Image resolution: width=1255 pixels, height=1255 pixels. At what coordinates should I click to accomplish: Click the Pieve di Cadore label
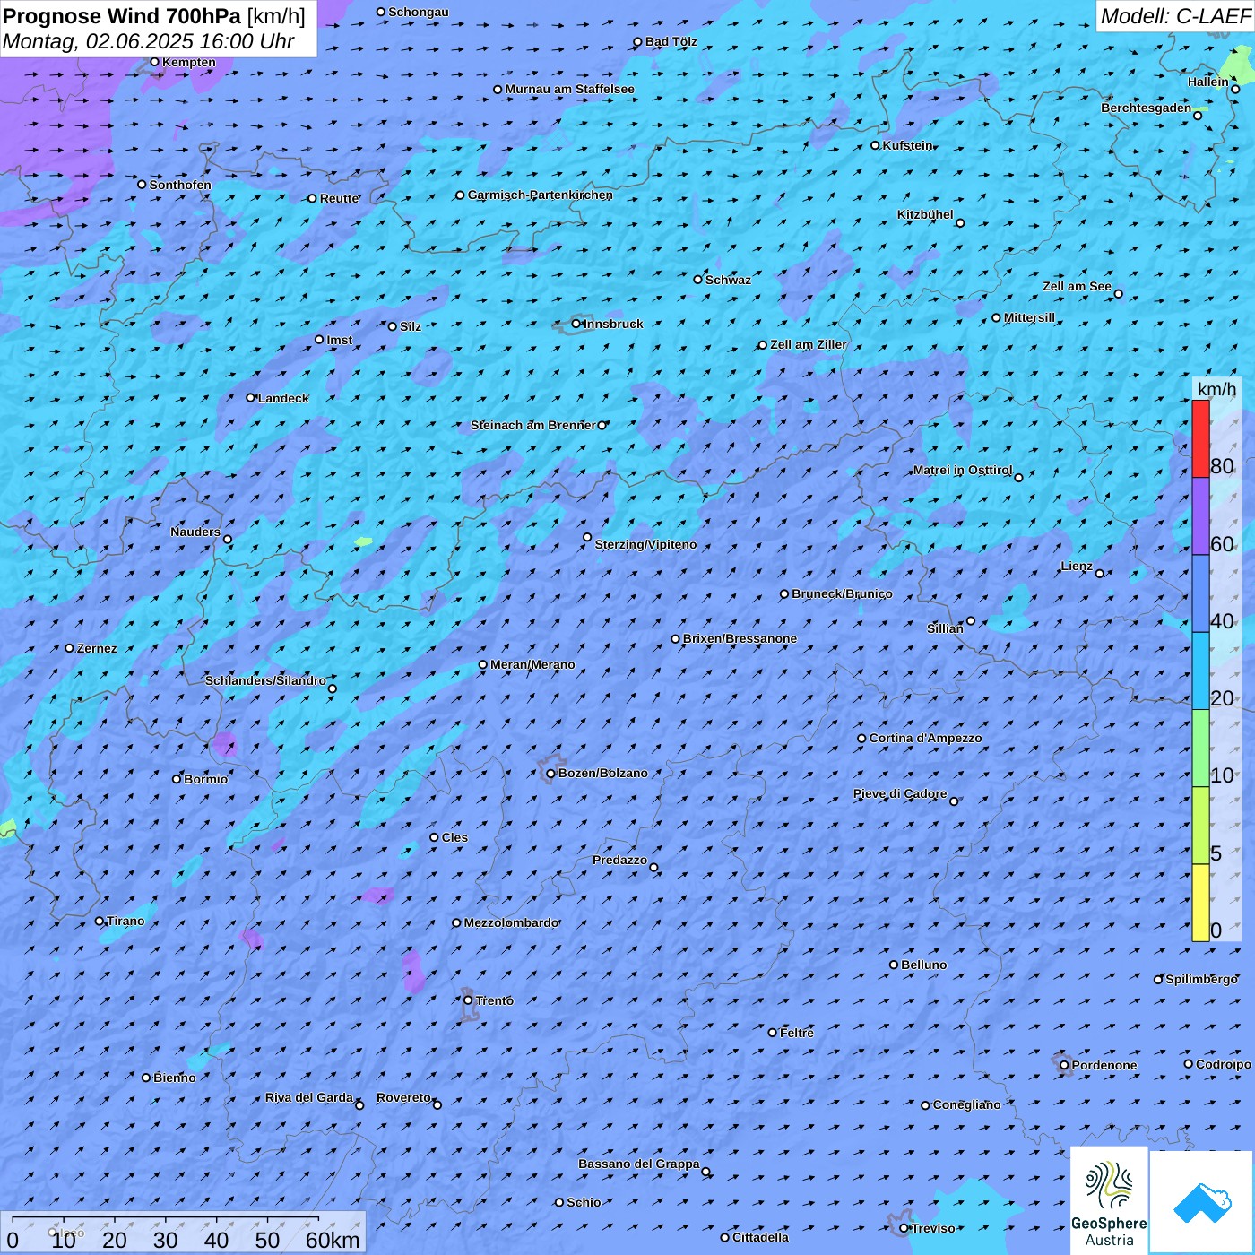point(900,794)
